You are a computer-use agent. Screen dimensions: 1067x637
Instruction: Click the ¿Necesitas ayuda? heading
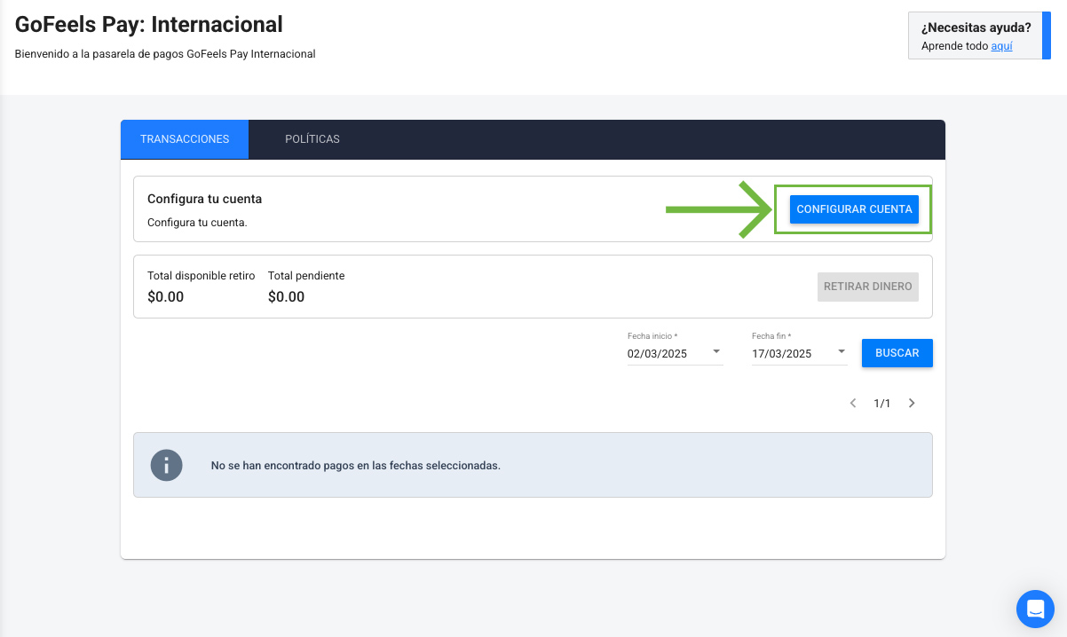point(976,28)
